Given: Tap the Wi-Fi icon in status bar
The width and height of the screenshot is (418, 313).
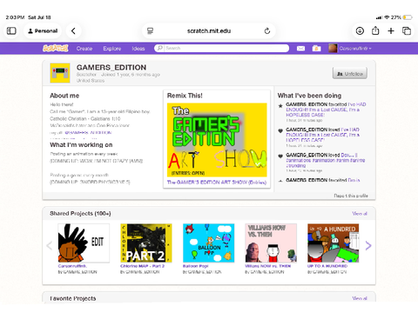Looking at the screenshot, I should [x=387, y=17].
